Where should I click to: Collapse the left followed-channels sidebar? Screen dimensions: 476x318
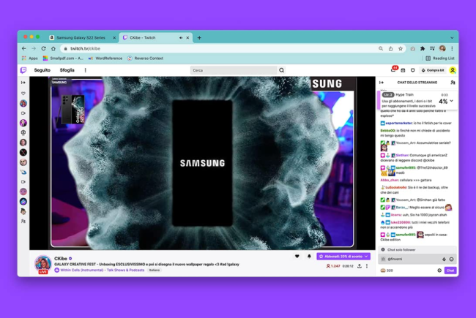point(23,83)
